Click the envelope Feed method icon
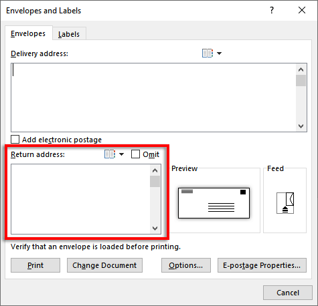This screenshot has height=306, width=318. (x=285, y=203)
